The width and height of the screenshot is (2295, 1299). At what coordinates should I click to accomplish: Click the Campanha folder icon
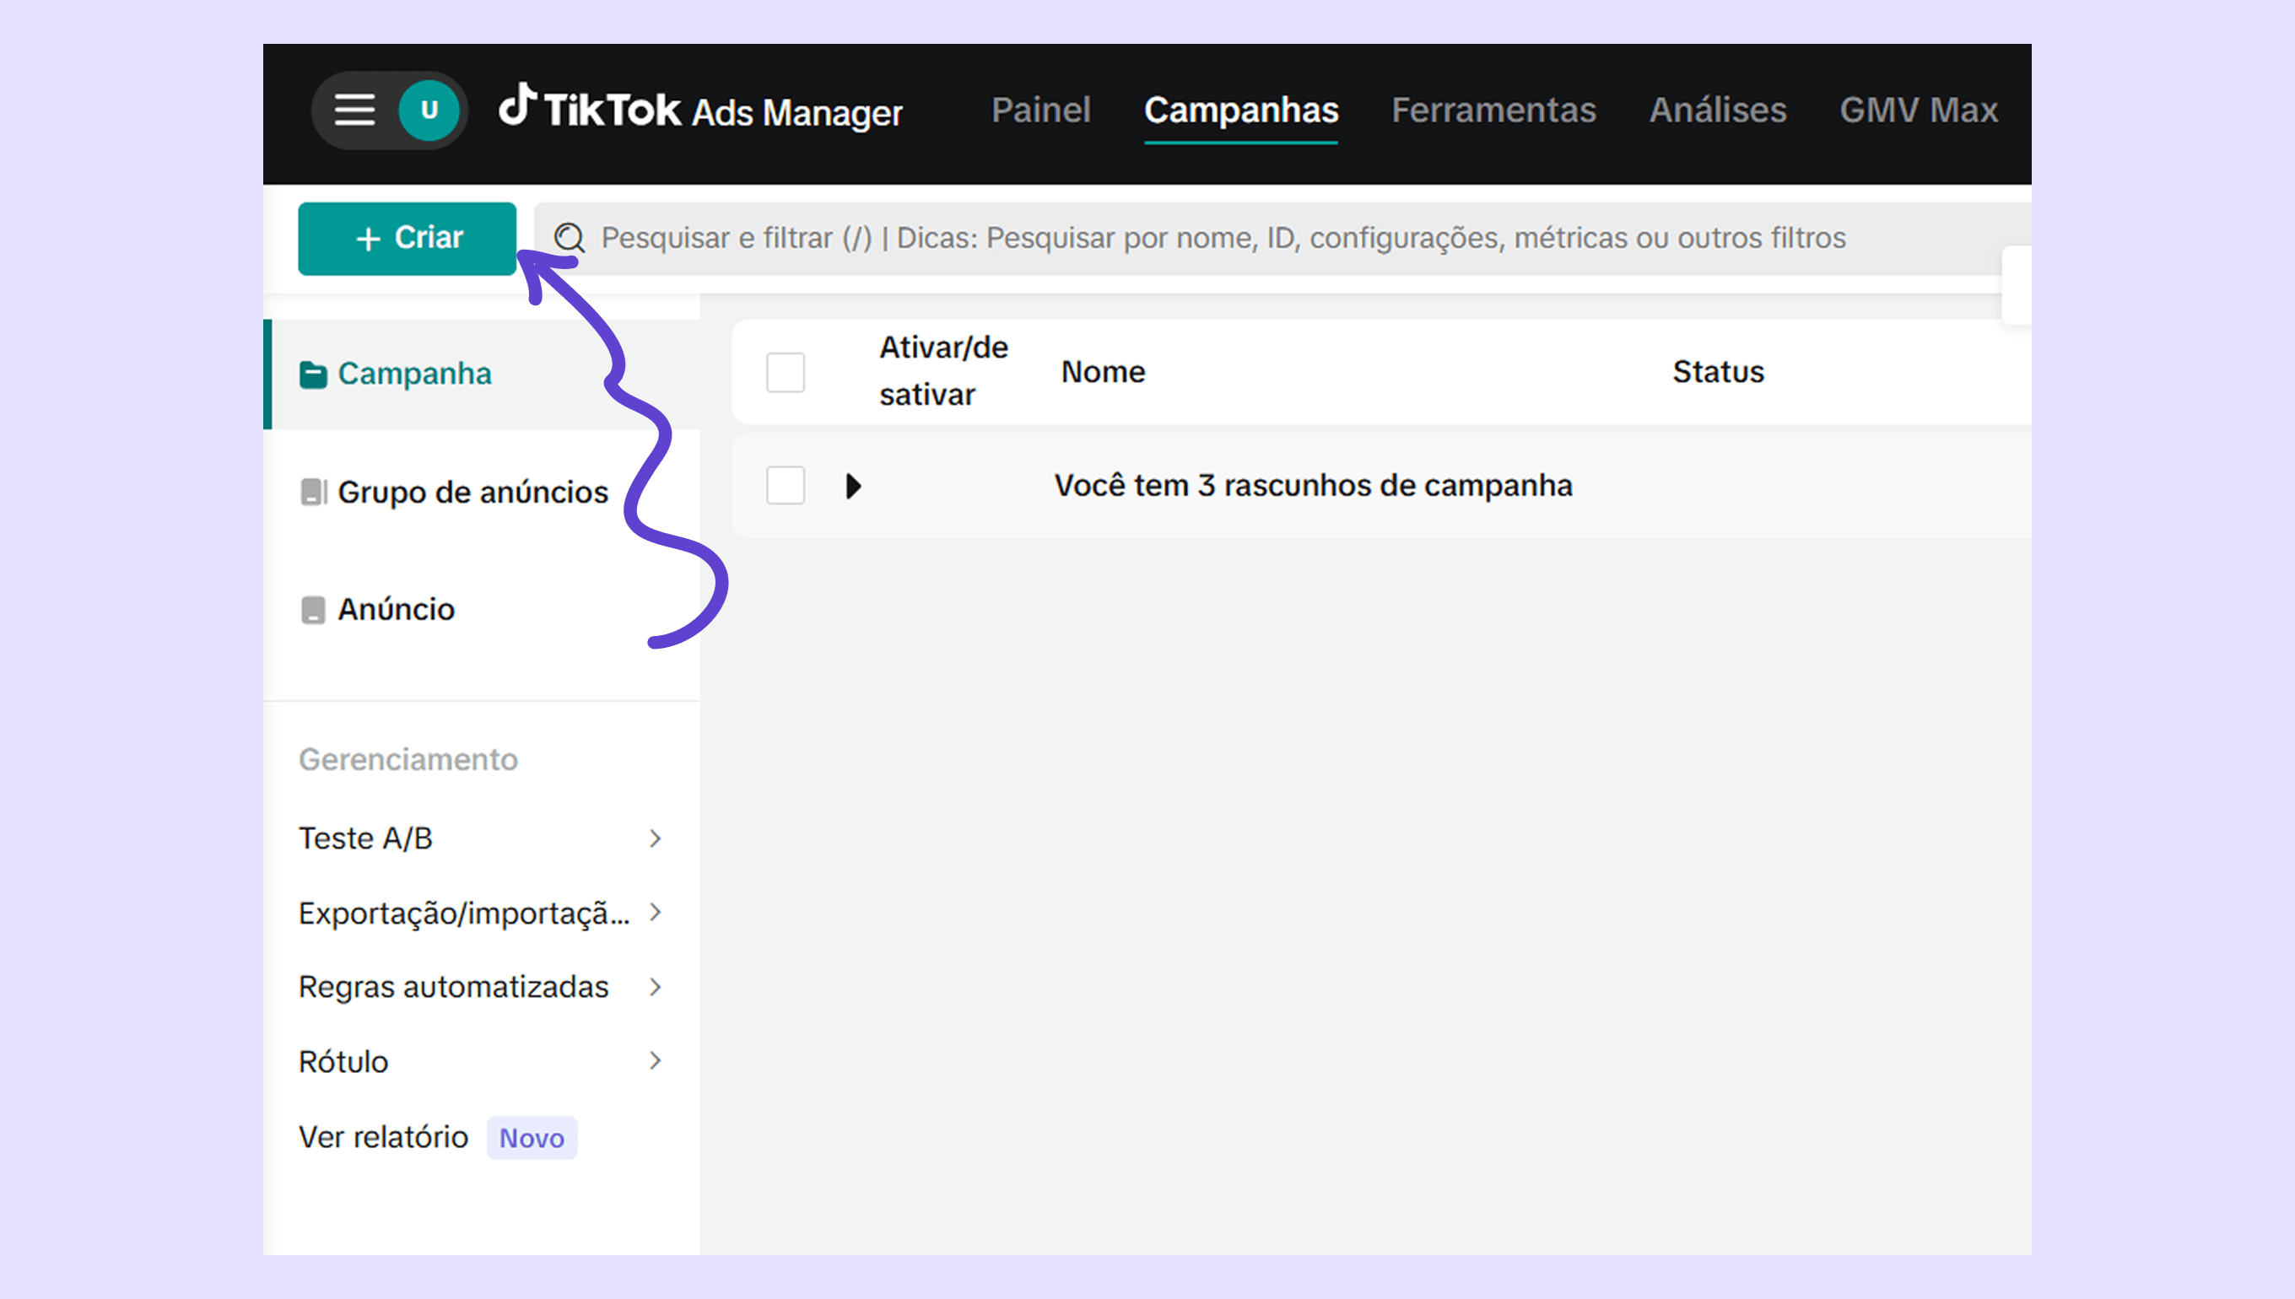coord(313,375)
